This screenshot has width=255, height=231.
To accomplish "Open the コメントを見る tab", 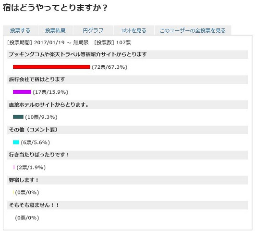I will (134, 30).
